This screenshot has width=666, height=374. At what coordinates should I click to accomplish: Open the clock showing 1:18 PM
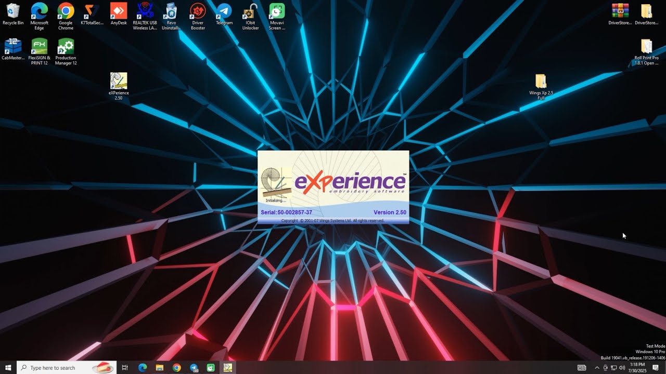pos(637,368)
